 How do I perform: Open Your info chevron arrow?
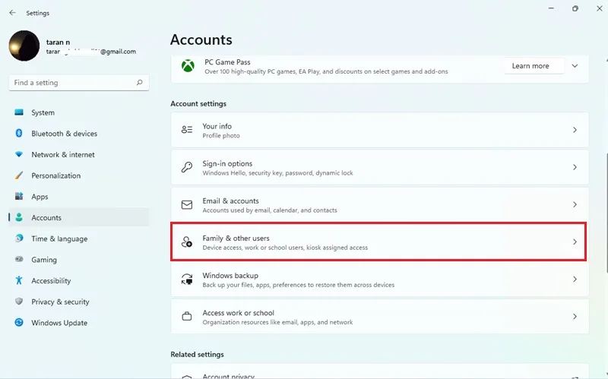575,130
